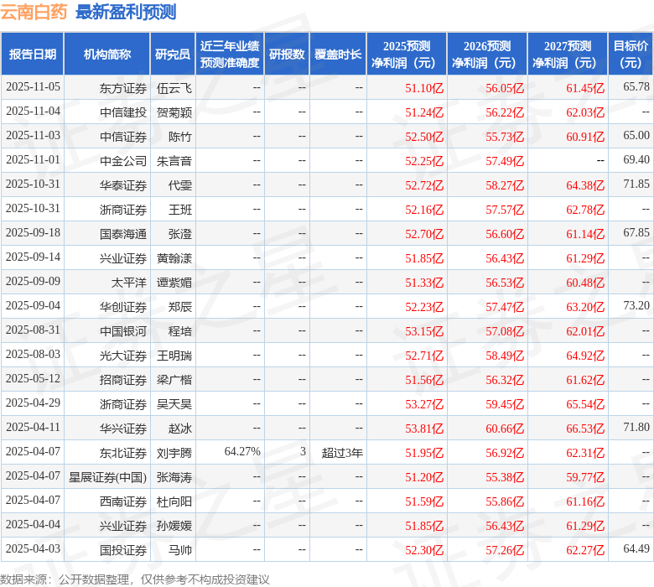Screen dimensions: 654x587
Task: Click researcher name 伍云飞
Action: [x=174, y=88]
